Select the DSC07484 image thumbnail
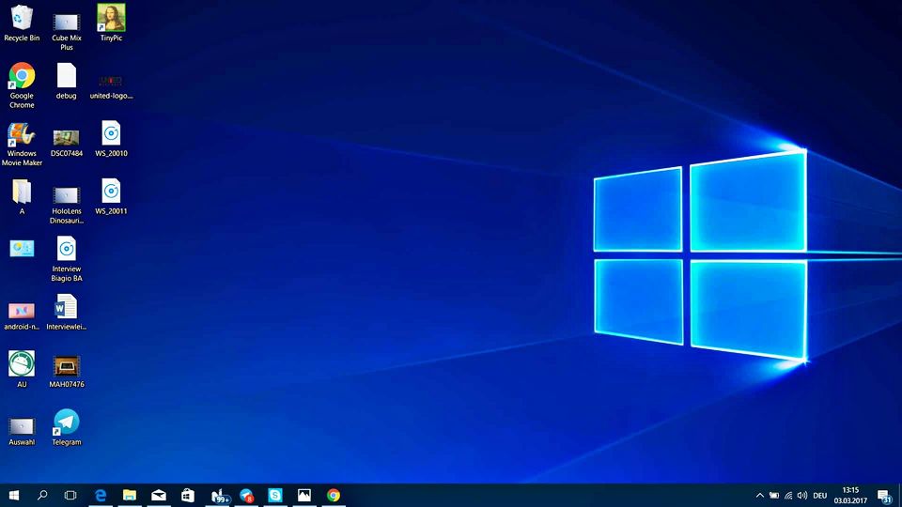This screenshot has height=507, width=902. [66, 137]
